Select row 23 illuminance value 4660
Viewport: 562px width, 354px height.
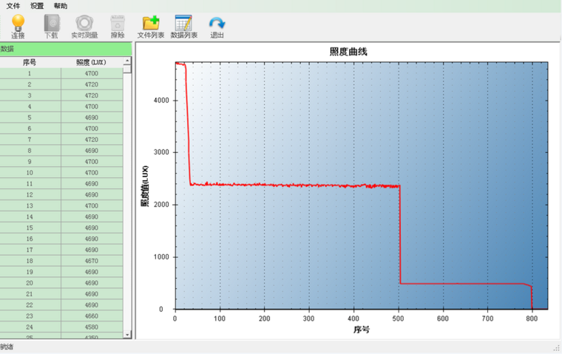click(x=92, y=316)
